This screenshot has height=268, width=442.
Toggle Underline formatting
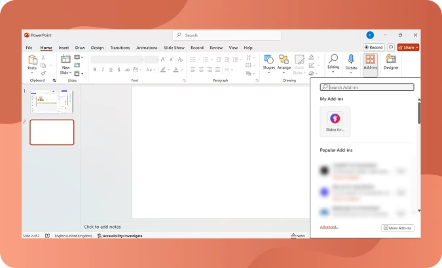click(111, 69)
